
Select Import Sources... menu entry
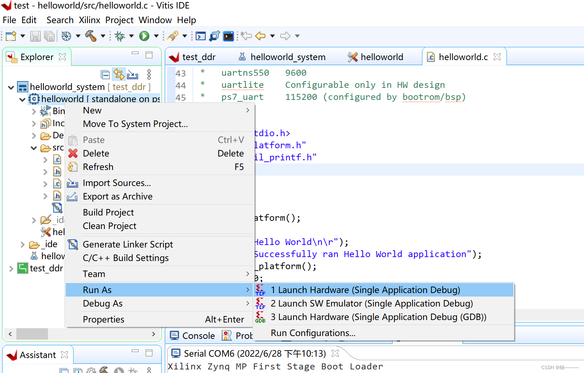pos(160,183)
